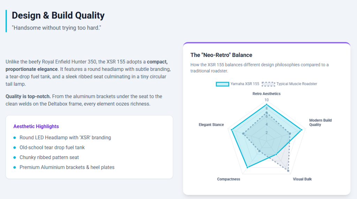Screen dimensions: 357x199
Task: Click the Muscle Roadster data point on Visual Bulk
Action: [288, 171]
